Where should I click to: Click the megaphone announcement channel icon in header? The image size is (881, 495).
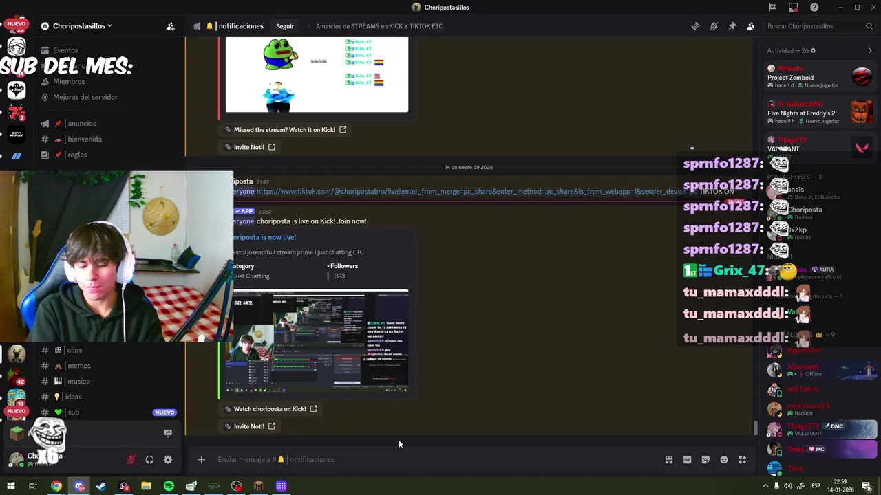196,26
